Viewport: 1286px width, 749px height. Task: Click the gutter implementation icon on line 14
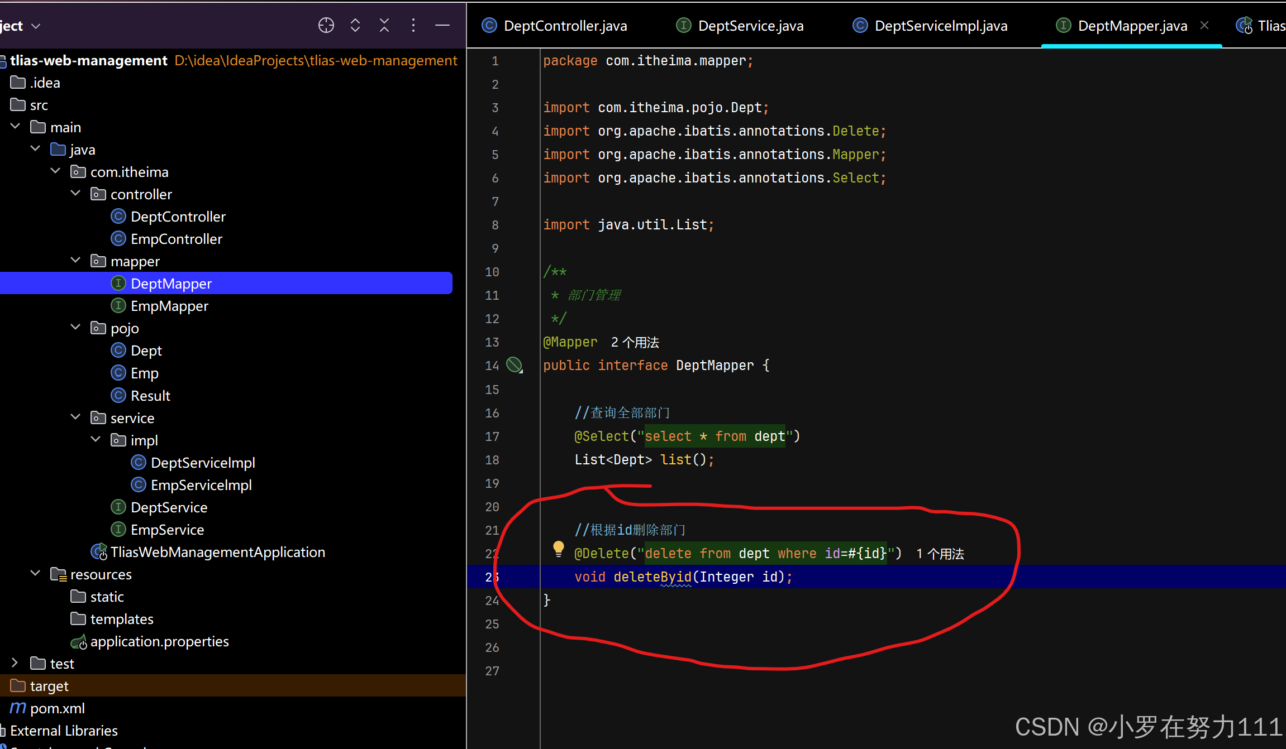[x=514, y=366]
